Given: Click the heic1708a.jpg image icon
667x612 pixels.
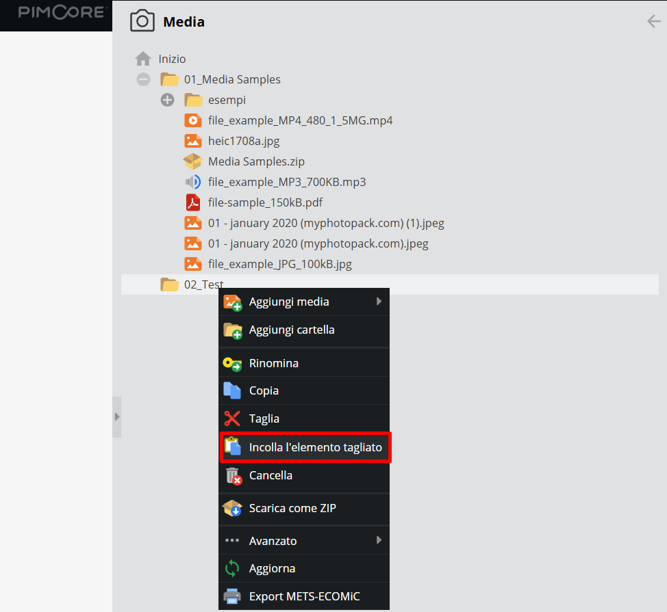Looking at the screenshot, I should pos(193,141).
